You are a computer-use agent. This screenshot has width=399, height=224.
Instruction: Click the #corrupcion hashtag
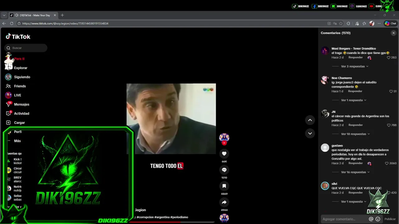pos(145,217)
